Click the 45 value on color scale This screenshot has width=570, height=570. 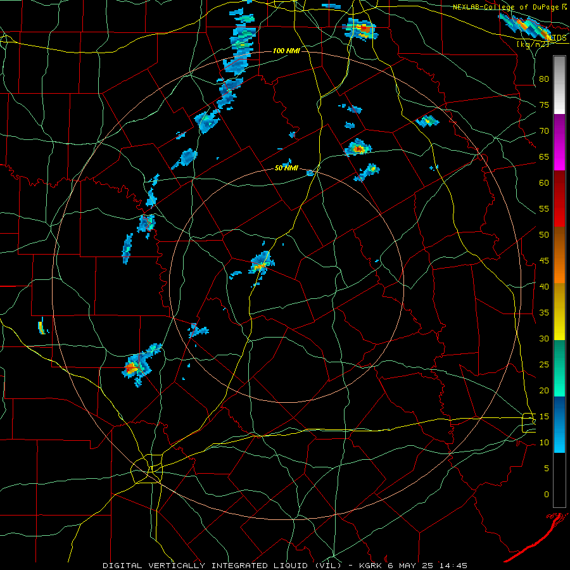pos(544,261)
